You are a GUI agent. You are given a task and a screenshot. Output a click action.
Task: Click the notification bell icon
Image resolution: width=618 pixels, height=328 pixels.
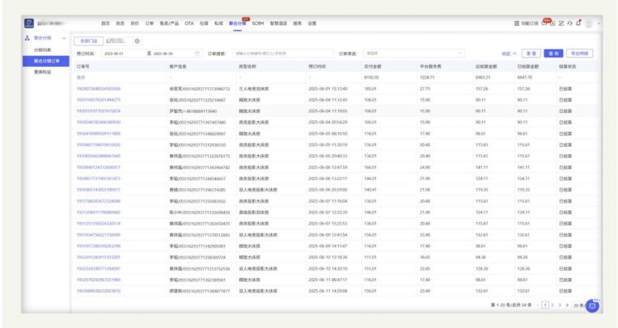(578, 23)
